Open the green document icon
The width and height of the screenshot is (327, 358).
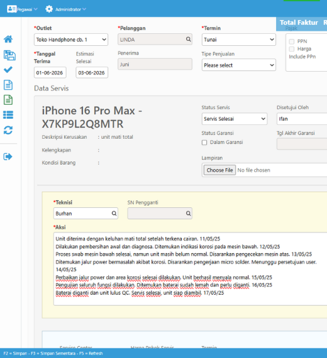tap(8, 100)
